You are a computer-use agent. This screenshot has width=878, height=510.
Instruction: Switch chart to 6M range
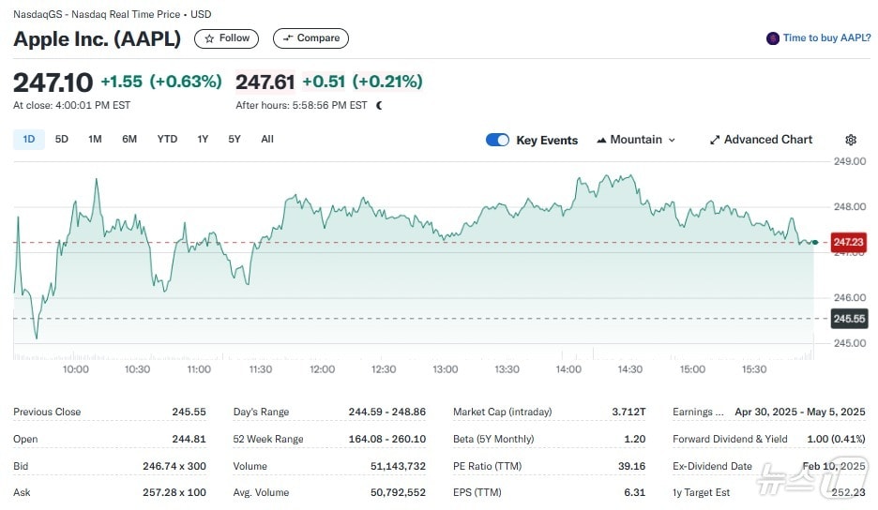click(129, 140)
